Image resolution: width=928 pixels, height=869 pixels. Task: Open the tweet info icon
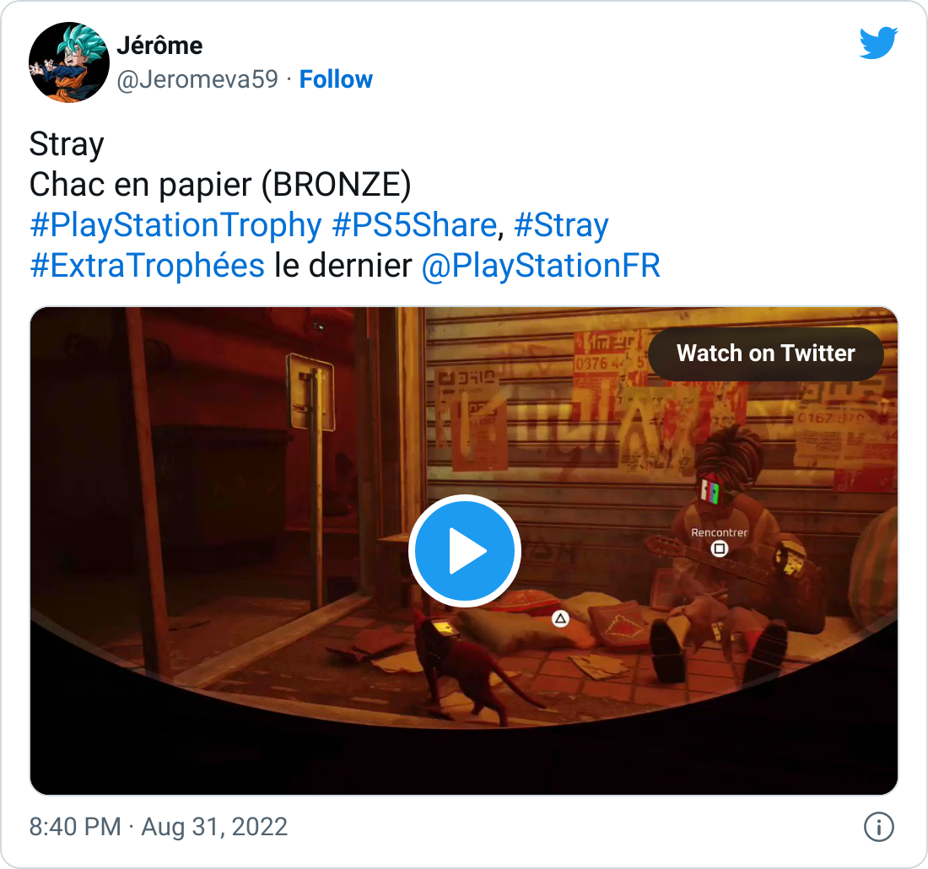(879, 826)
